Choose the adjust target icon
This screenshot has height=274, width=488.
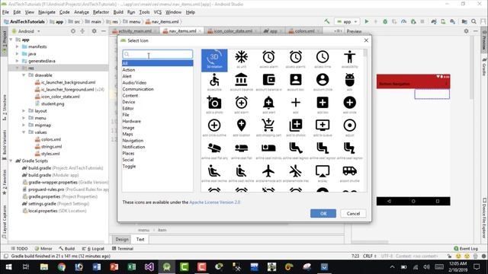349,126
